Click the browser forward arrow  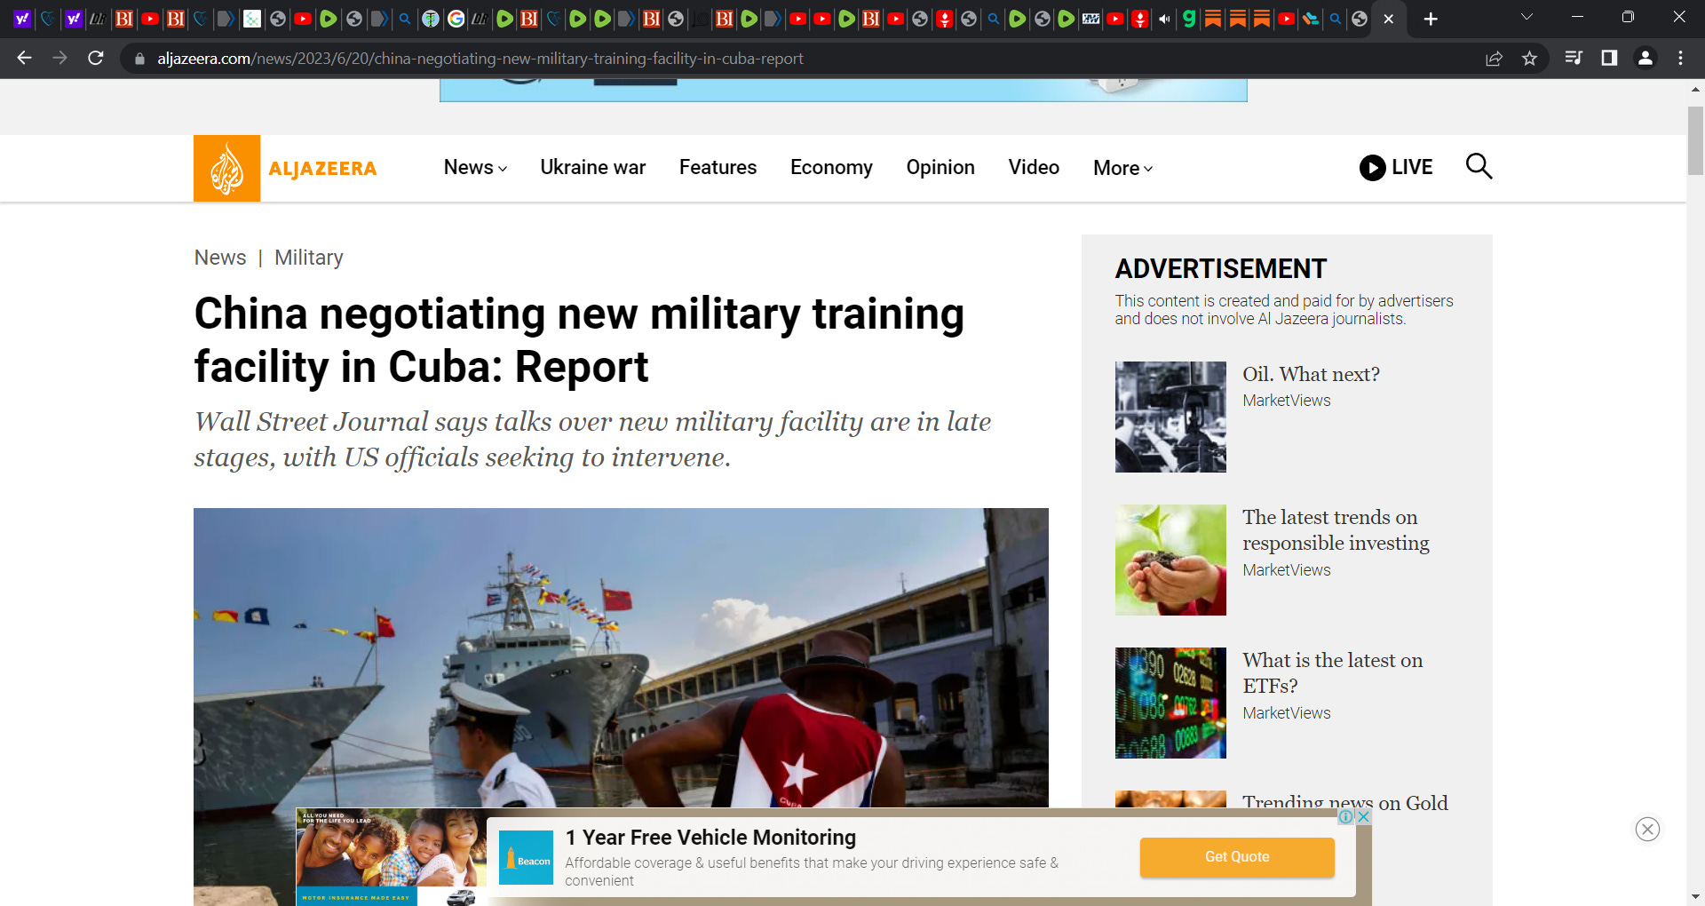pos(59,58)
